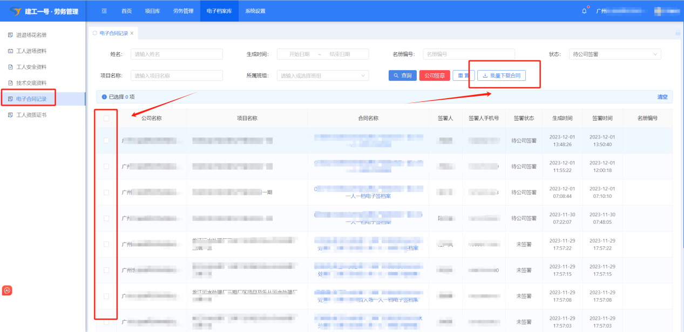This screenshot has height=332, width=684.
Task: Expand the 状态 dropdown showing 待公司签署
Action: tap(614, 54)
